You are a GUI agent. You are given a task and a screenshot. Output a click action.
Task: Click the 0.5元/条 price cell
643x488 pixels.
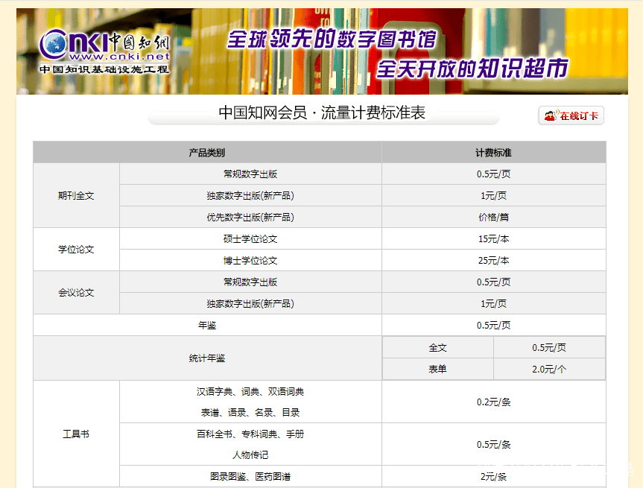494,444
